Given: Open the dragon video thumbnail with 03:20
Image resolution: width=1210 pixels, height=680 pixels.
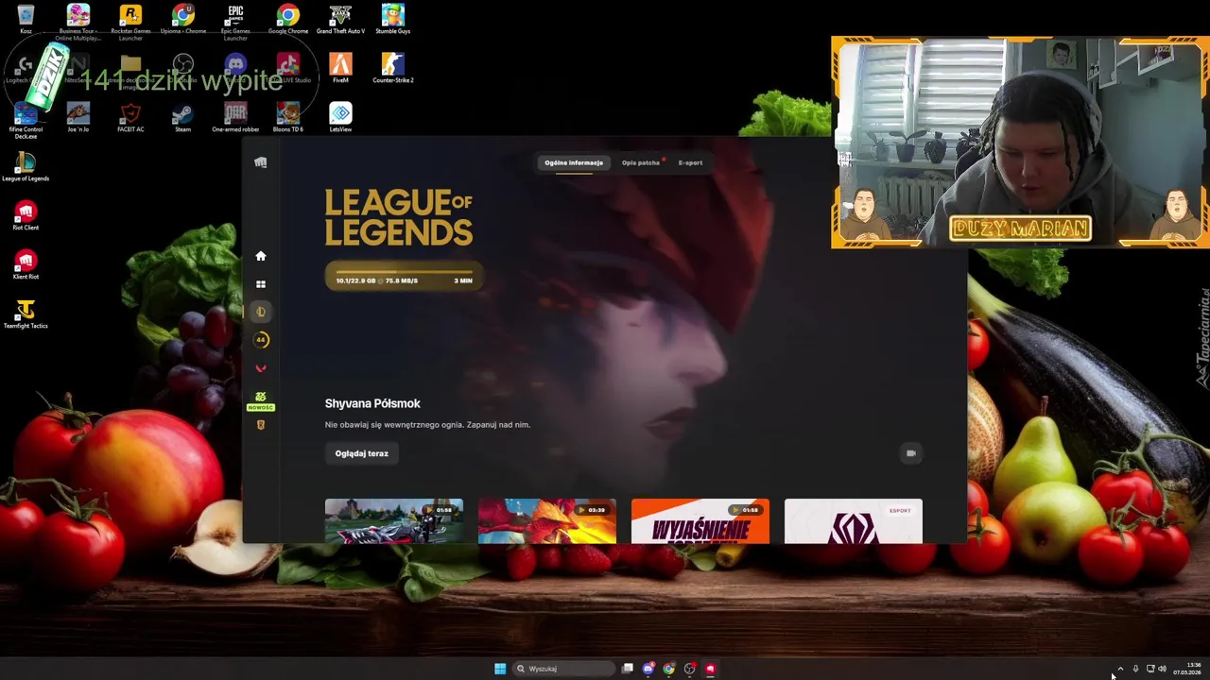Looking at the screenshot, I should pyautogui.click(x=547, y=521).
